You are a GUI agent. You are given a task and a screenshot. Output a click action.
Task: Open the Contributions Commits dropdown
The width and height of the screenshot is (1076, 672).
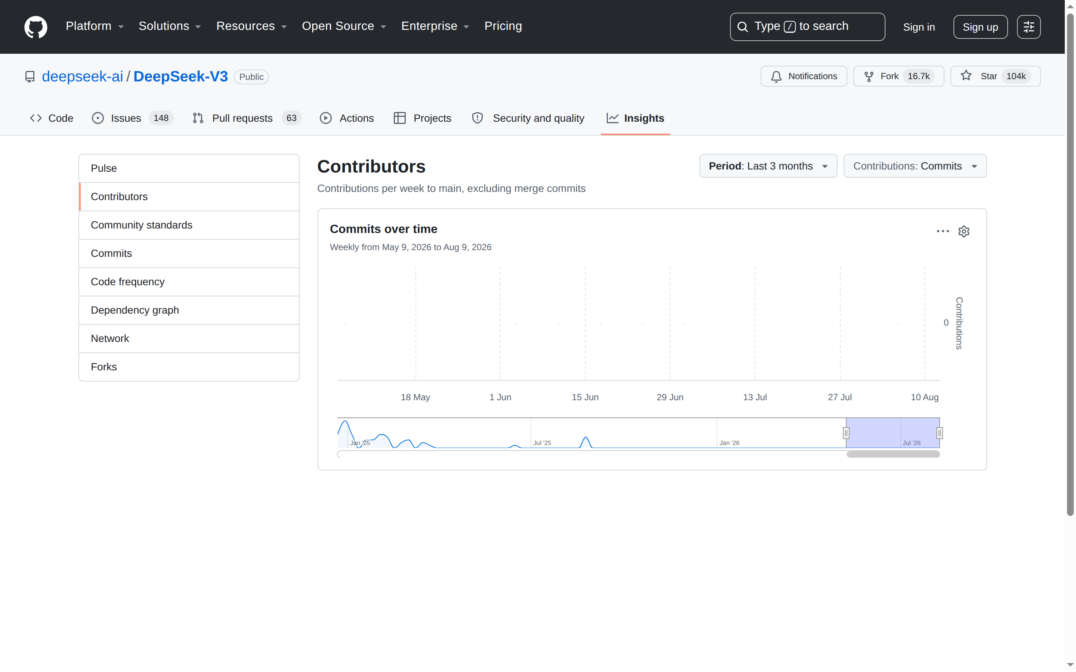tap(915, 166)
